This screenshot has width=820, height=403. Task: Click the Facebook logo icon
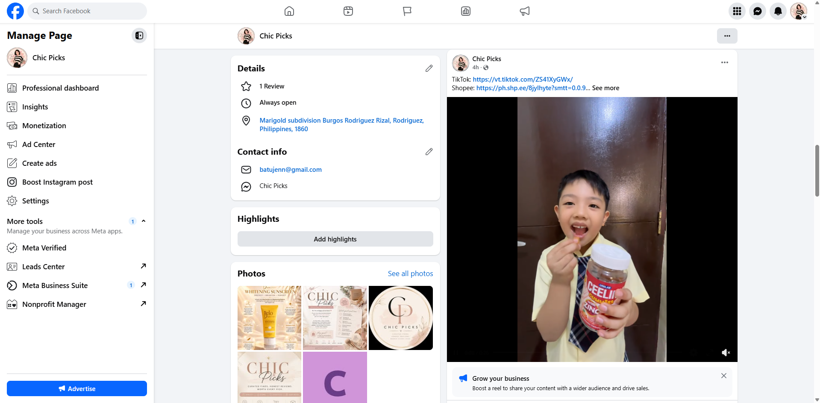pyautogui.click(x=15, y=11)
